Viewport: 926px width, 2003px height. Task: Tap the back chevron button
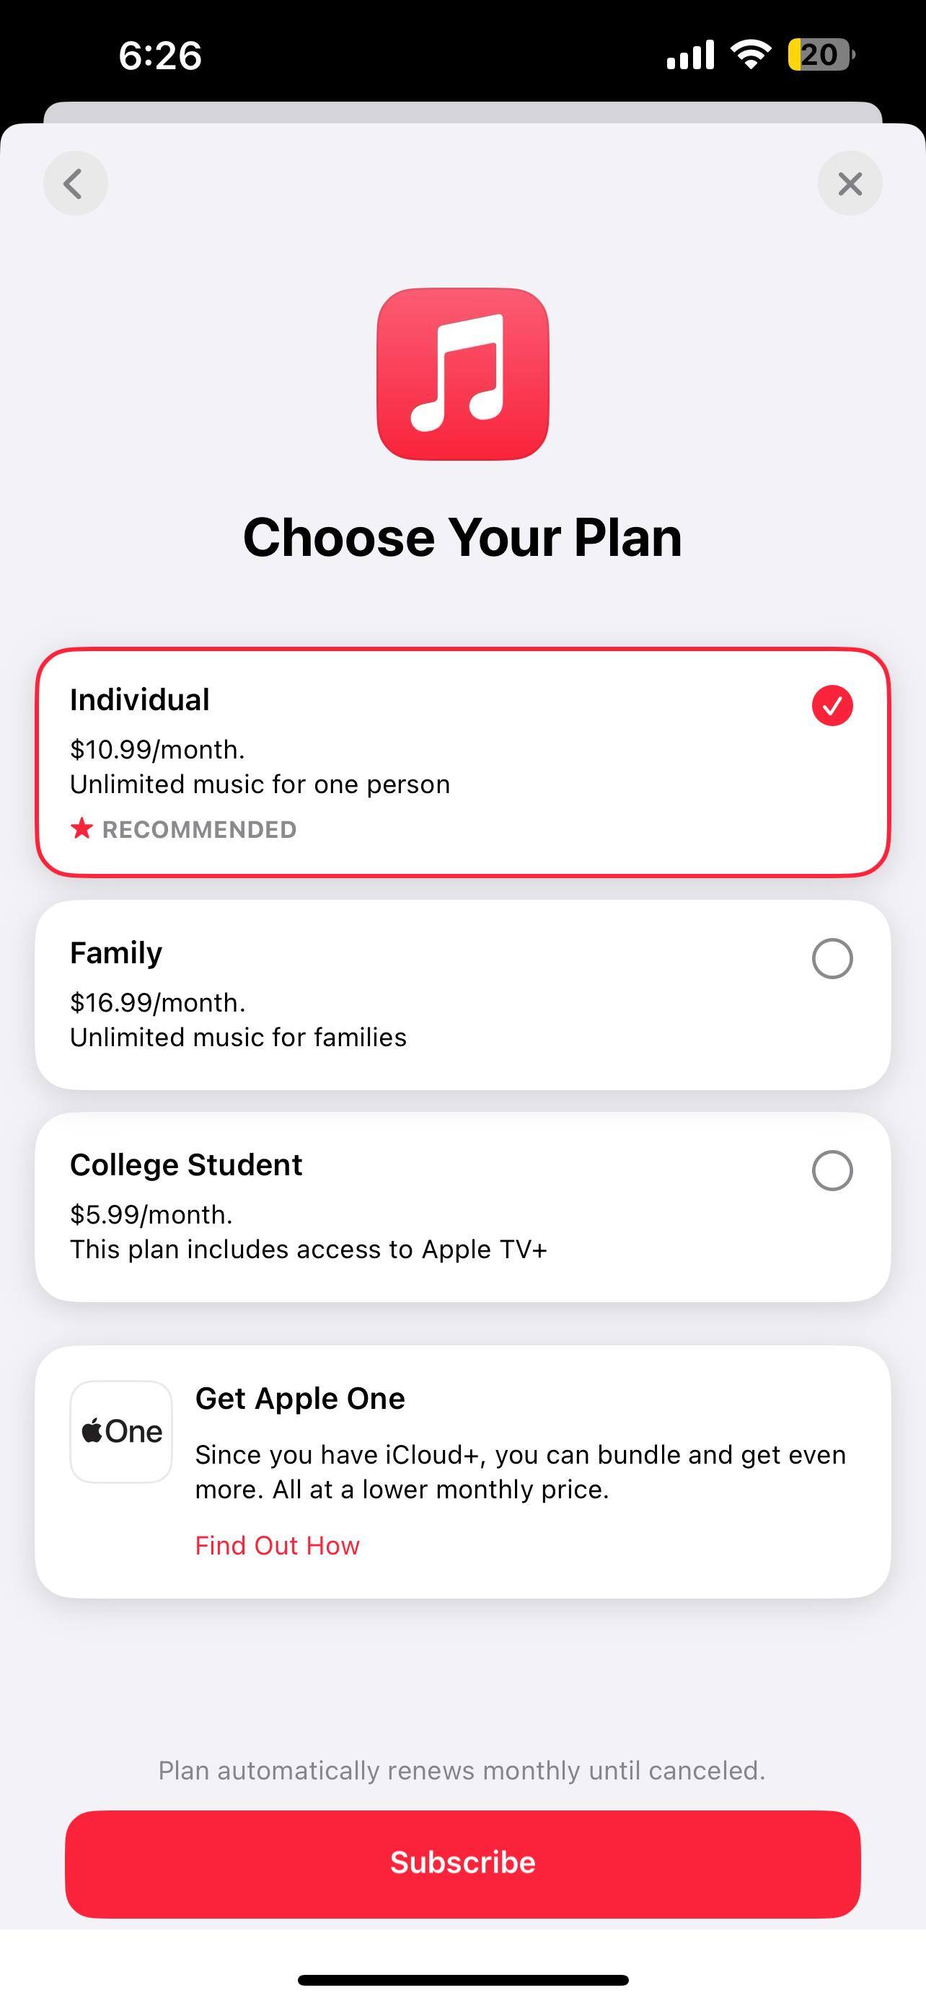click(x=74, y=184)
